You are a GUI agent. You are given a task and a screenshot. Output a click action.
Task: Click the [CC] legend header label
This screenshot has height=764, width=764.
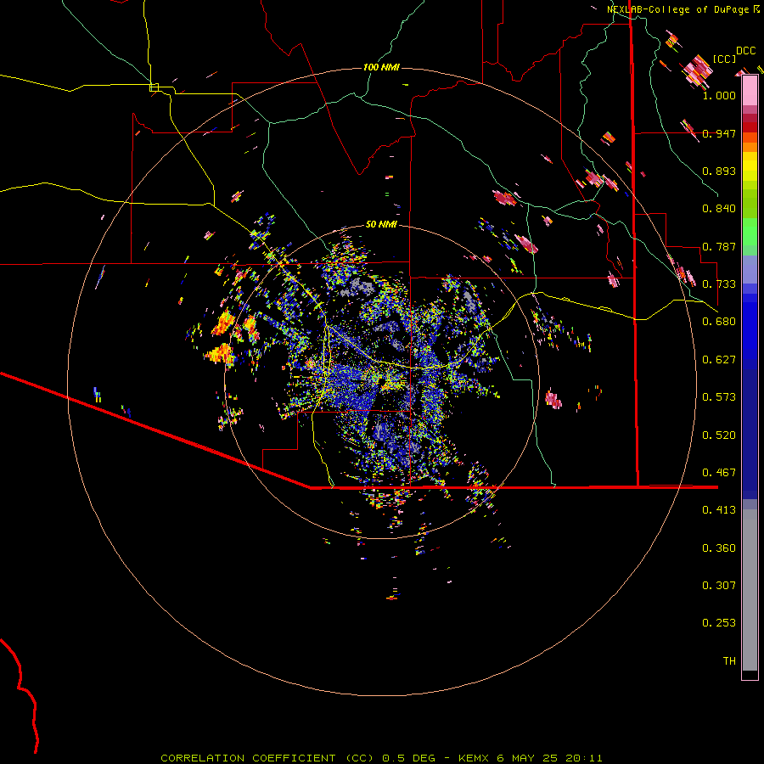(725, 59)
